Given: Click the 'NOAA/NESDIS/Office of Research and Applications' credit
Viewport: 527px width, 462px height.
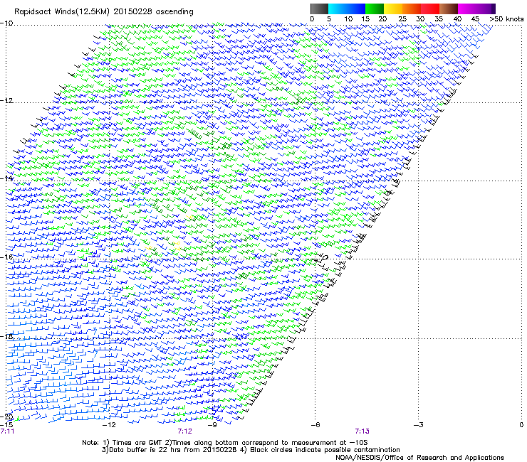Looking at the screenshot, I should 419,458.
